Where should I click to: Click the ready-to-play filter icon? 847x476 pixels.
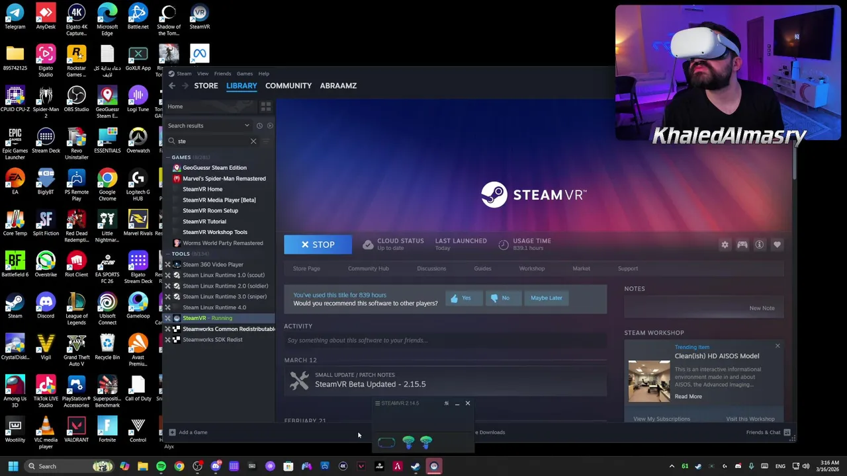pyautogui.click(x=270, y=126)
